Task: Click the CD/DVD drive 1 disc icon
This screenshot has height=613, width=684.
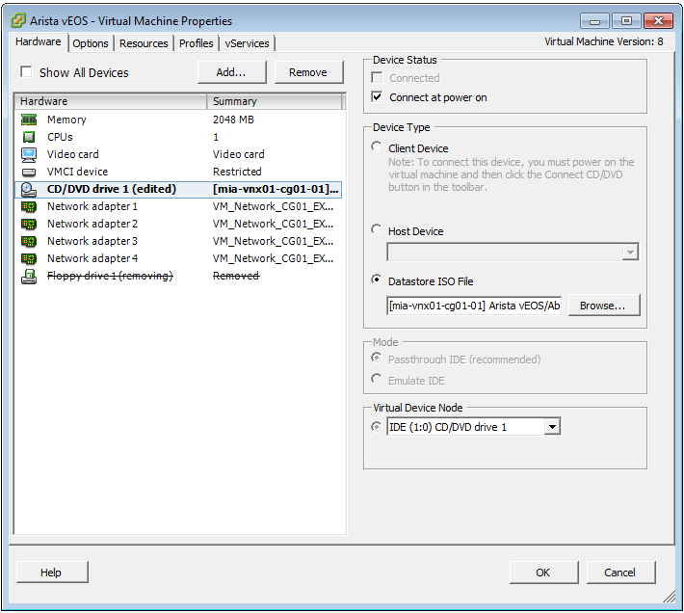Action: (29, 189)
